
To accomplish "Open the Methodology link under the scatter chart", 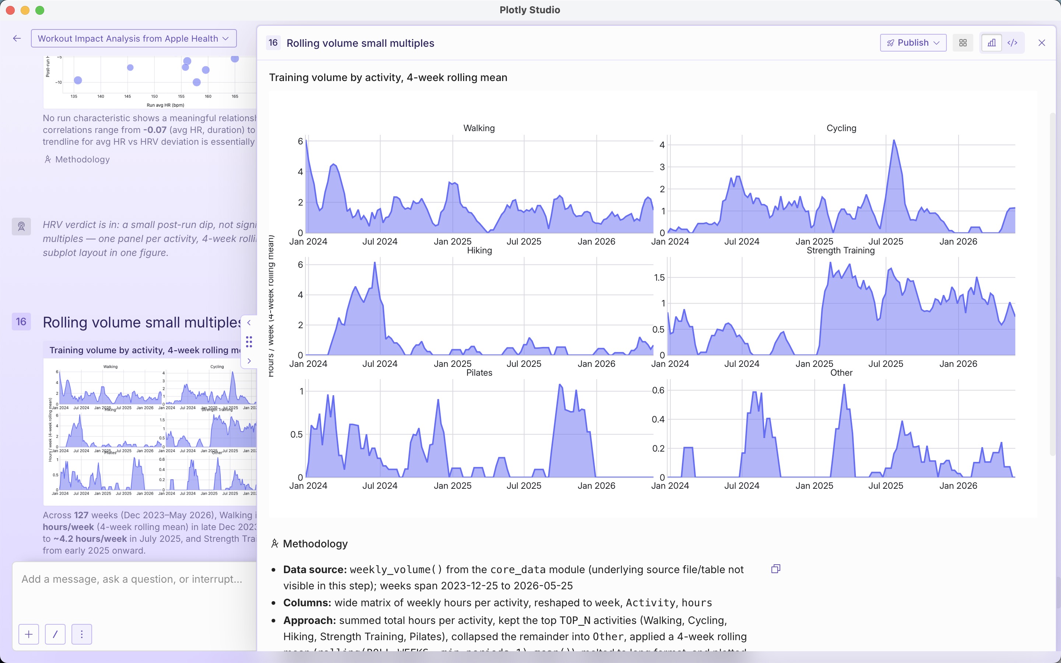I will pyautogui.click(x=77, y=159).
